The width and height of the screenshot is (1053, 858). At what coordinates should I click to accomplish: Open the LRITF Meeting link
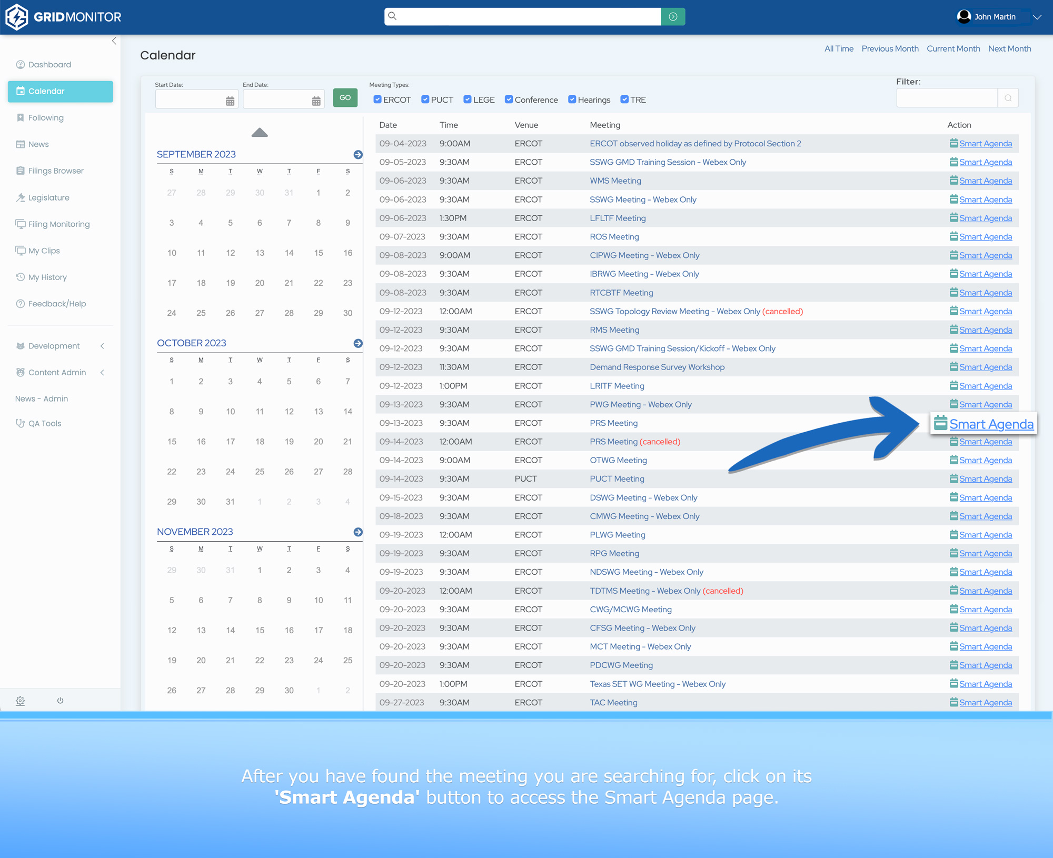pos(617,386)
